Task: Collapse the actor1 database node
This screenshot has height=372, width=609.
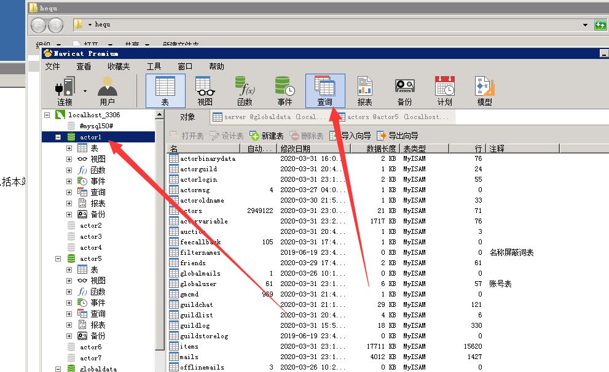Action: [x=58, y=137]
